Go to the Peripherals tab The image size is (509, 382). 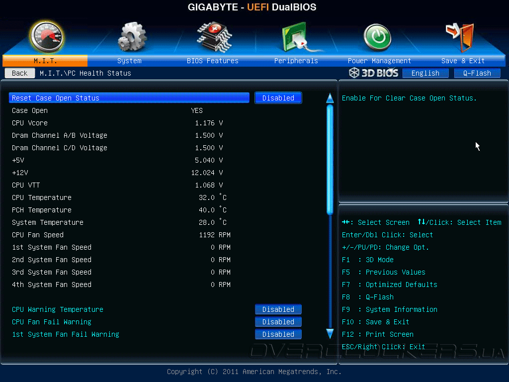[x=296, y=61]
